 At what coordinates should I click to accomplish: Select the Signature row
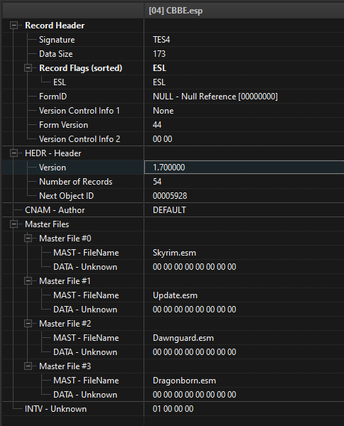(173, 40)
